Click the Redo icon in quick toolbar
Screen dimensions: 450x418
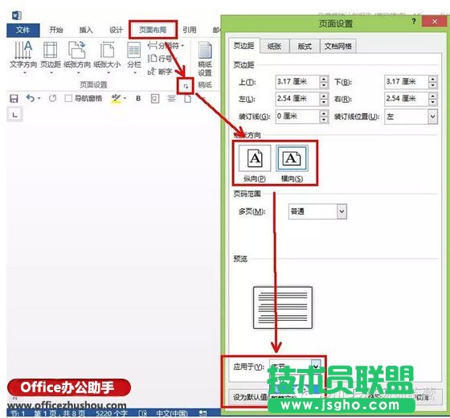52,98
